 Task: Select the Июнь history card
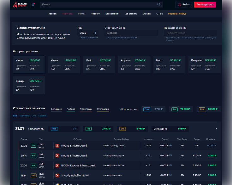point(64,64)
